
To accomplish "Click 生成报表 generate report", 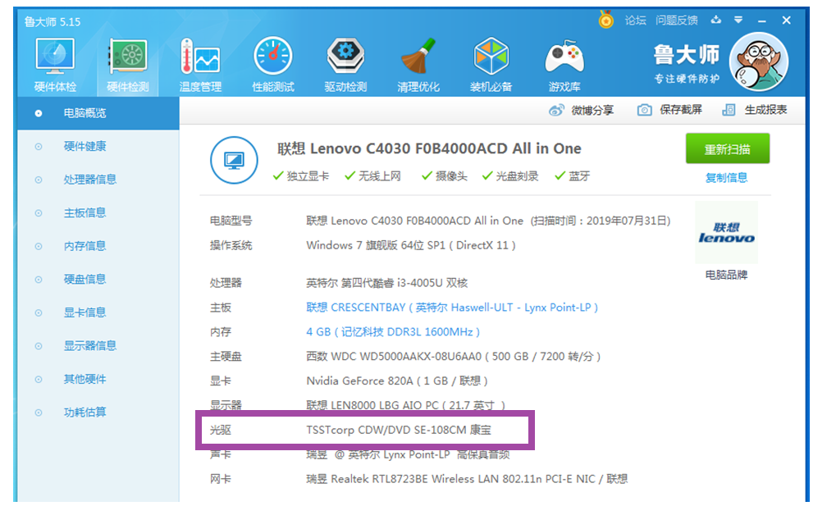I will [x=755, y=110].
